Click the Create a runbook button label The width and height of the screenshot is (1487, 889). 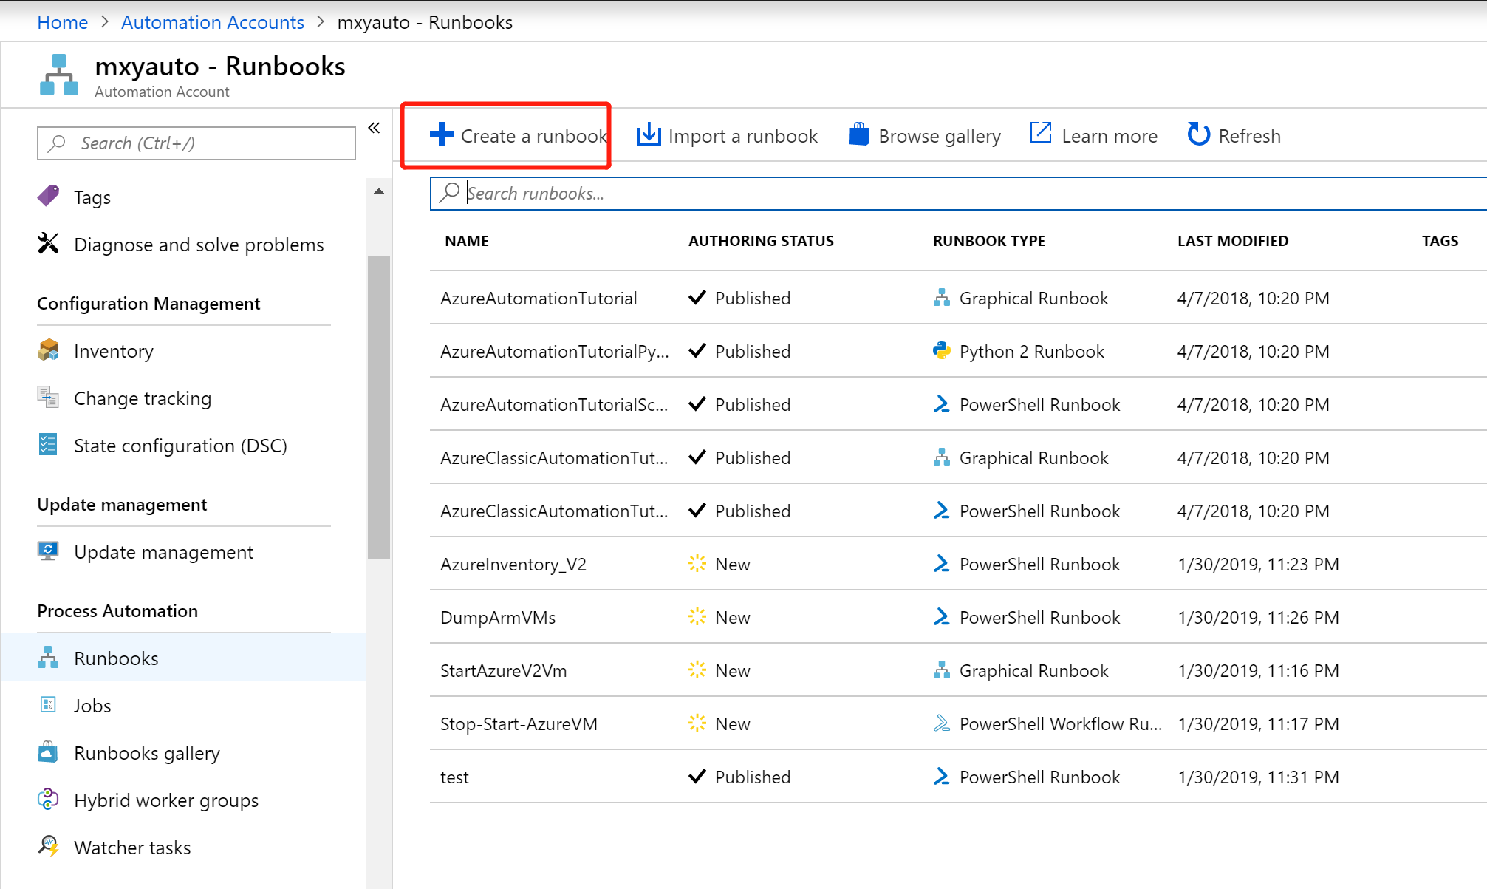[x=534, y=136]
